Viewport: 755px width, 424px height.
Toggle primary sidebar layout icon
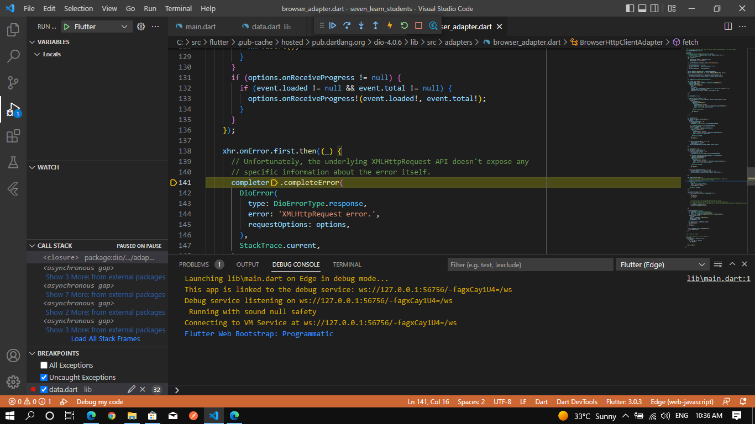(631, 8)
